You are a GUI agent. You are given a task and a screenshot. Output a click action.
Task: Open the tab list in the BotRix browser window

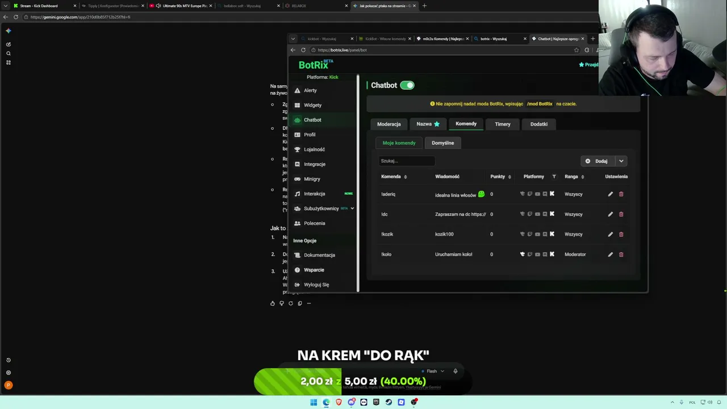293,39
